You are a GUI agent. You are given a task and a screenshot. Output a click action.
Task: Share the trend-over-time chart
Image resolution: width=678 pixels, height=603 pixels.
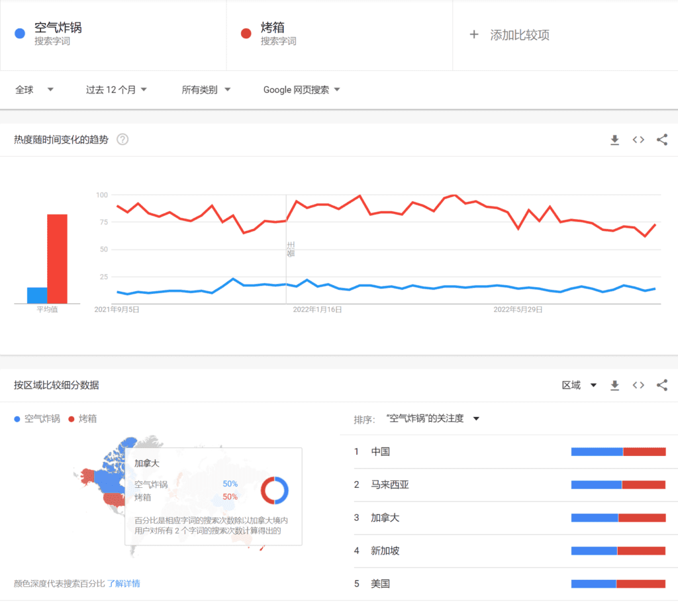[x=661, y=140]
